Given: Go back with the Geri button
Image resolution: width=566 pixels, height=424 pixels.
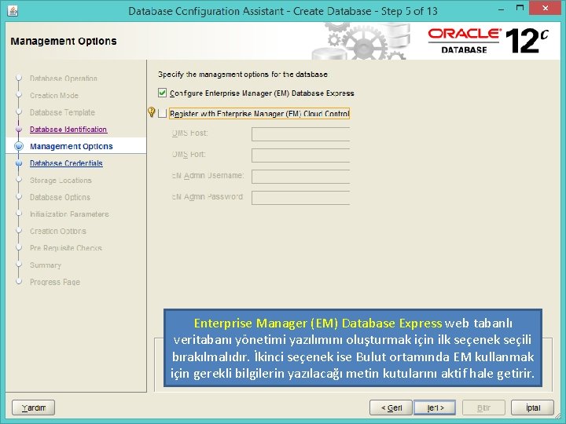Looking at the screenshot, I should tap(391, 408).
